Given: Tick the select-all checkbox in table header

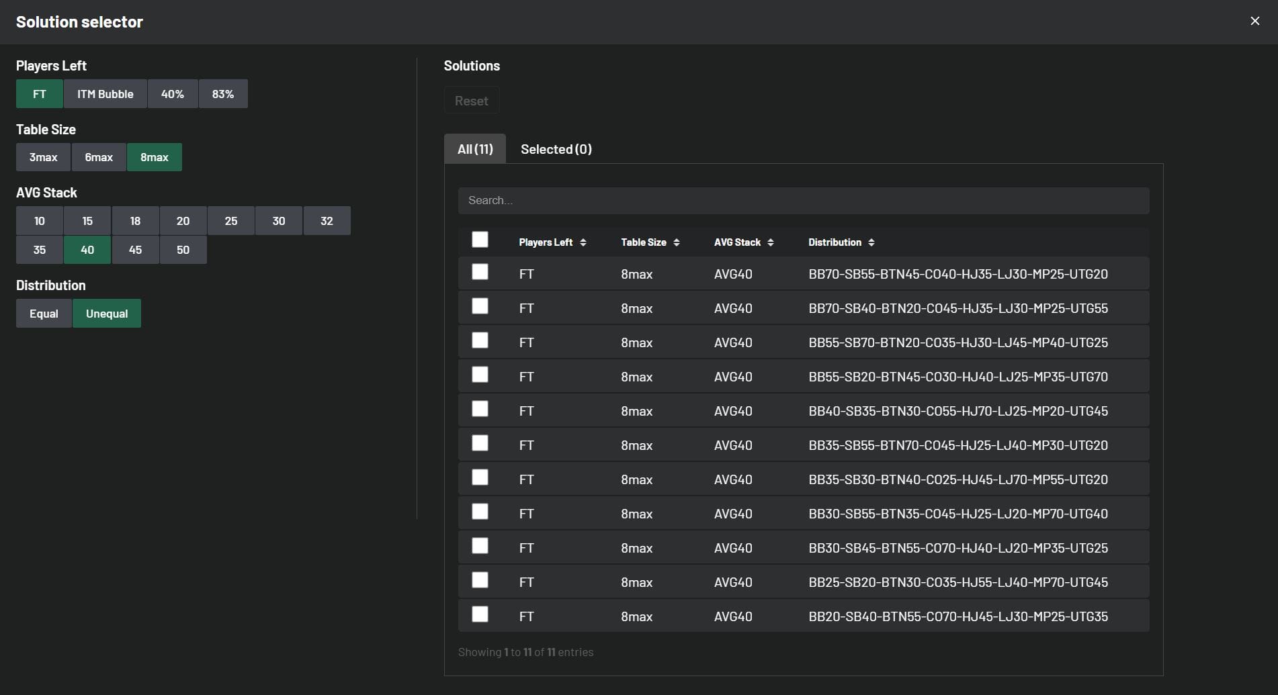Looking at the screenshot, I should tap(480, 240).
